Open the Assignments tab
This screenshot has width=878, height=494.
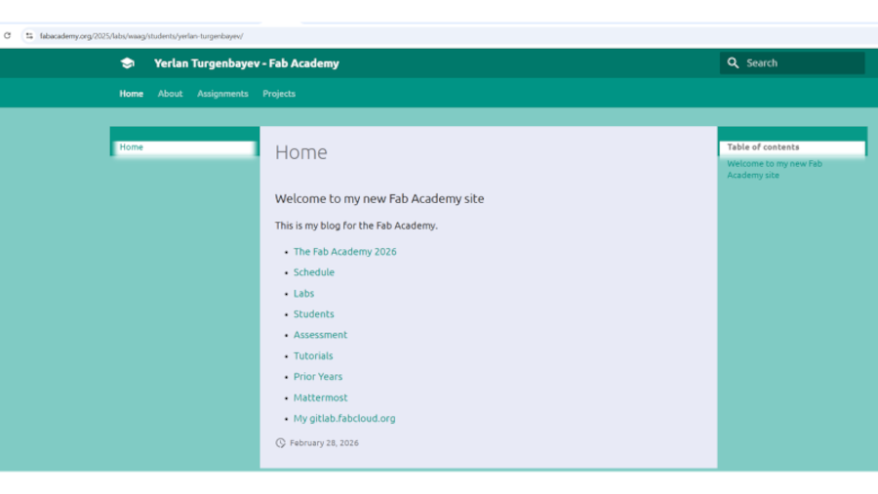[222, 94]
